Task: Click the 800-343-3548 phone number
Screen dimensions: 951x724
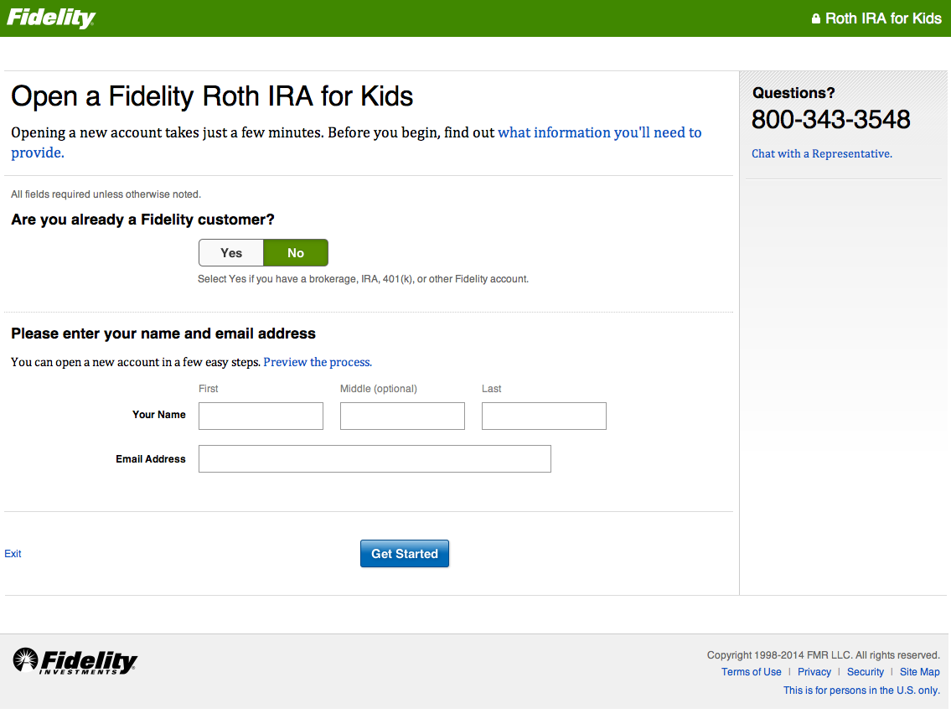Action: [830, 120]
